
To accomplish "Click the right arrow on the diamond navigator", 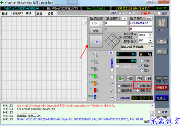I will [117, 41].
